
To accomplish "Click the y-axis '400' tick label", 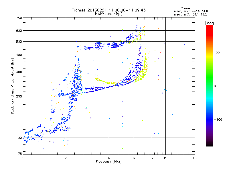I will [19, 55].
